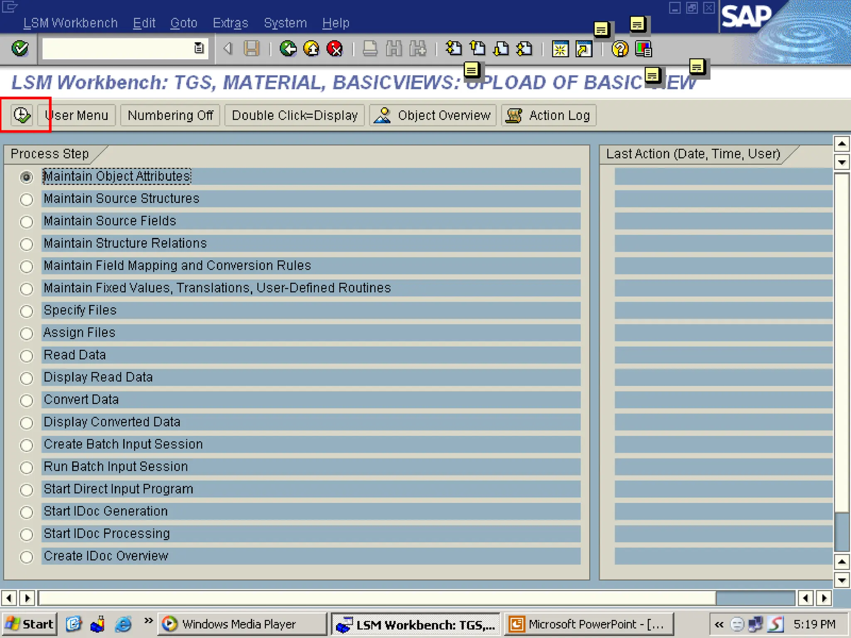Open the command field history dropdown
This screenshot has width=851, height=638.
coord(199,48)
